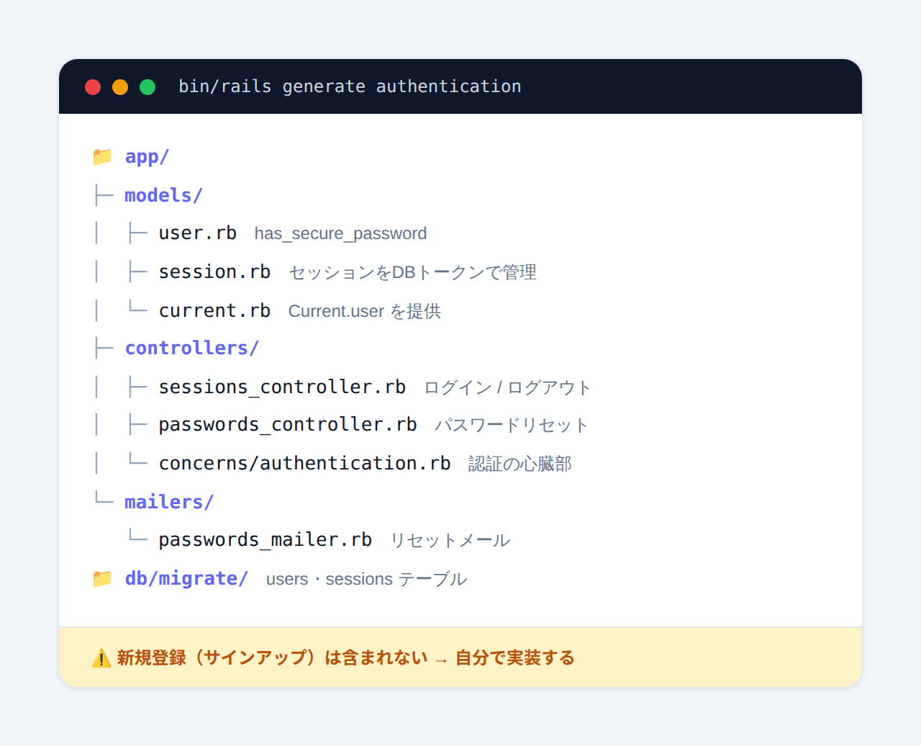The image size is (921, 746).
Task: Click the 'セッションをDBトークンで管理' note
Action: click(x=412, y=272)
